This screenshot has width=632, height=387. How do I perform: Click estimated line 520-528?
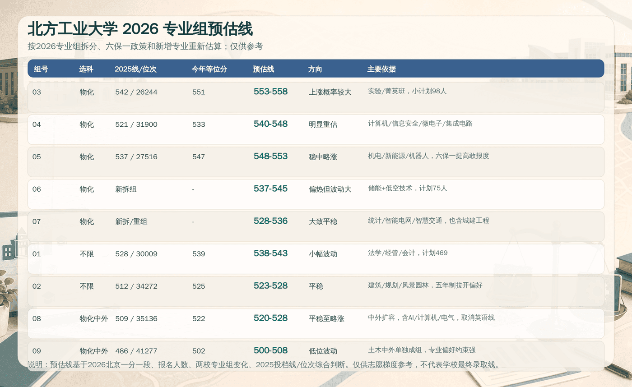coord(270,318)
